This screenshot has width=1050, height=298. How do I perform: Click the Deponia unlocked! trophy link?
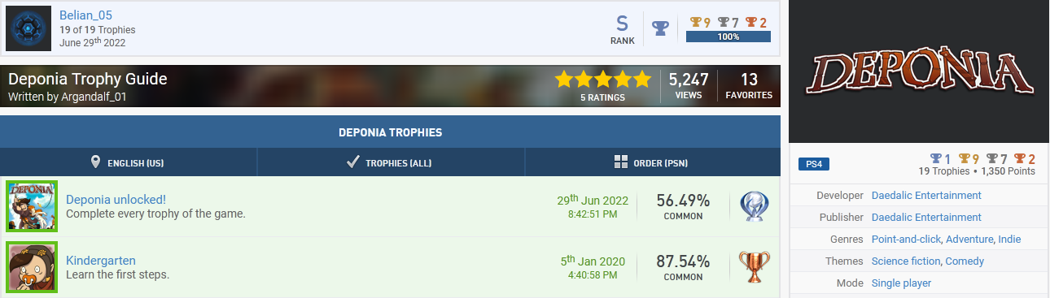tap(116, 200)
